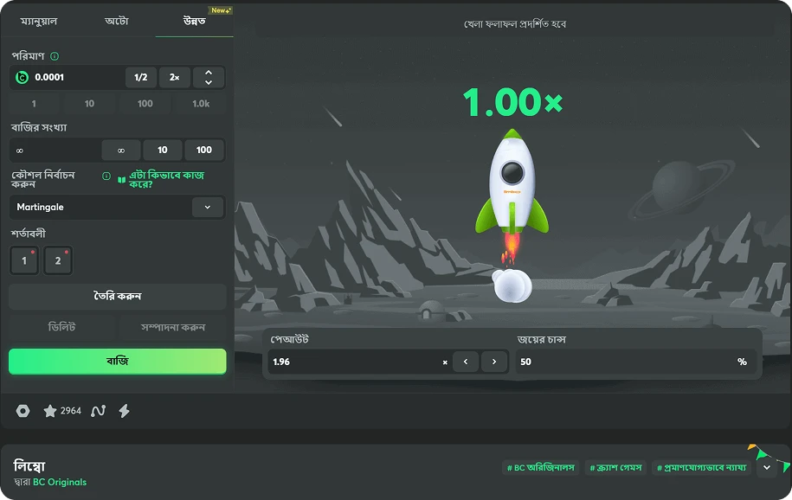Select condition 1 under শর্তাবলী

[x=24, y=260]
